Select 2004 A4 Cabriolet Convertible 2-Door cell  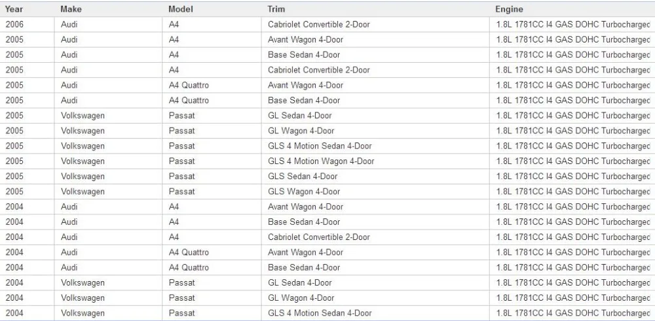375,237
